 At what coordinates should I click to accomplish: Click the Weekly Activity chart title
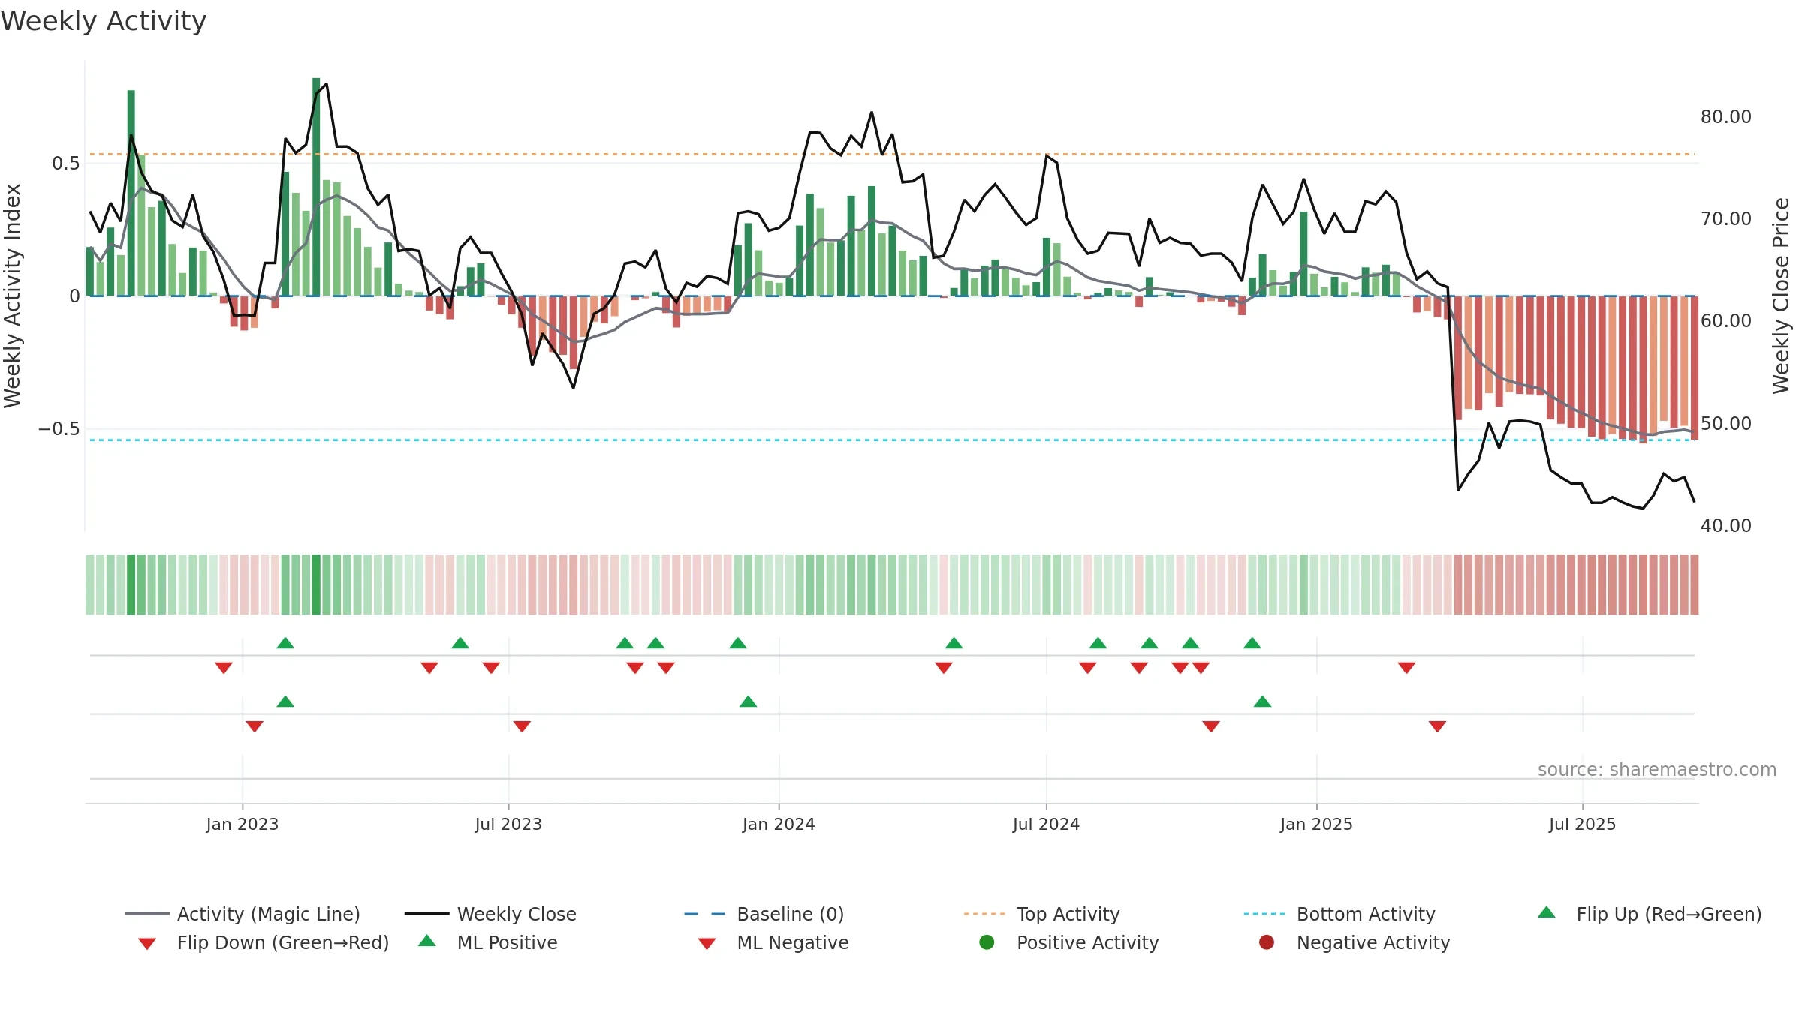tap(104, 21)
